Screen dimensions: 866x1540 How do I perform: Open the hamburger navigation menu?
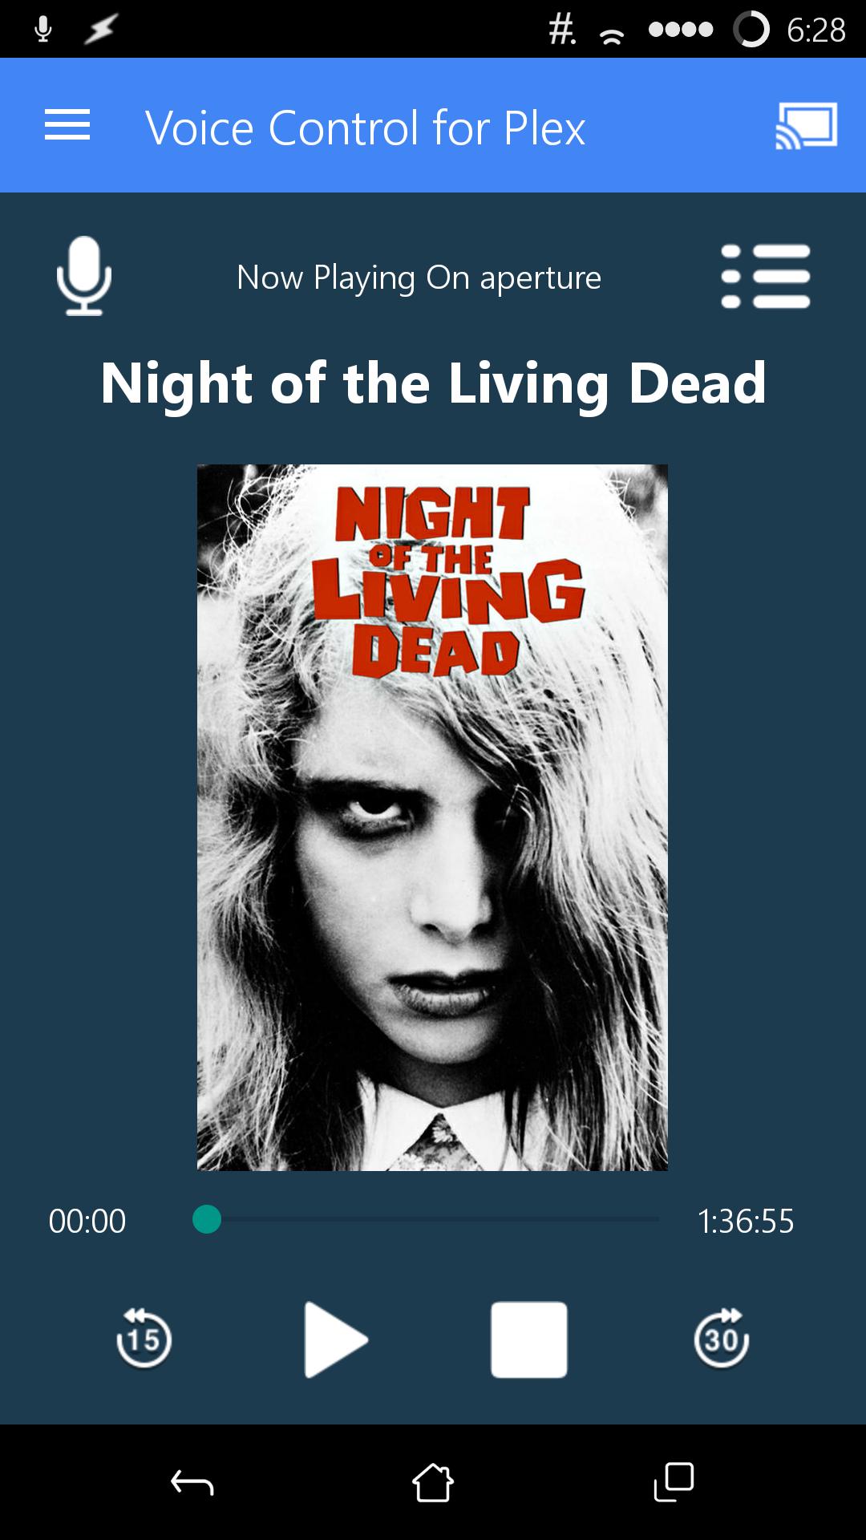[x=67, y=125]
